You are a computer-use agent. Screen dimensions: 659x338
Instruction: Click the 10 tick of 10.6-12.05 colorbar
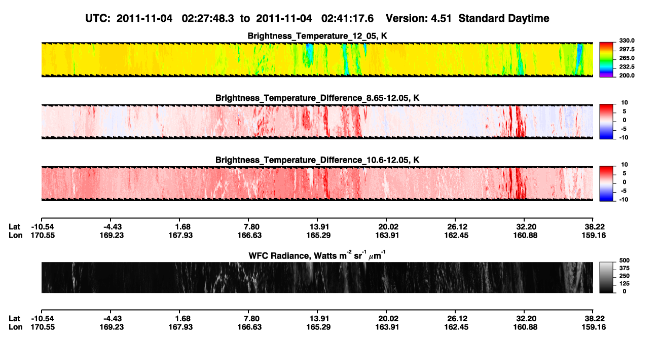625,165
